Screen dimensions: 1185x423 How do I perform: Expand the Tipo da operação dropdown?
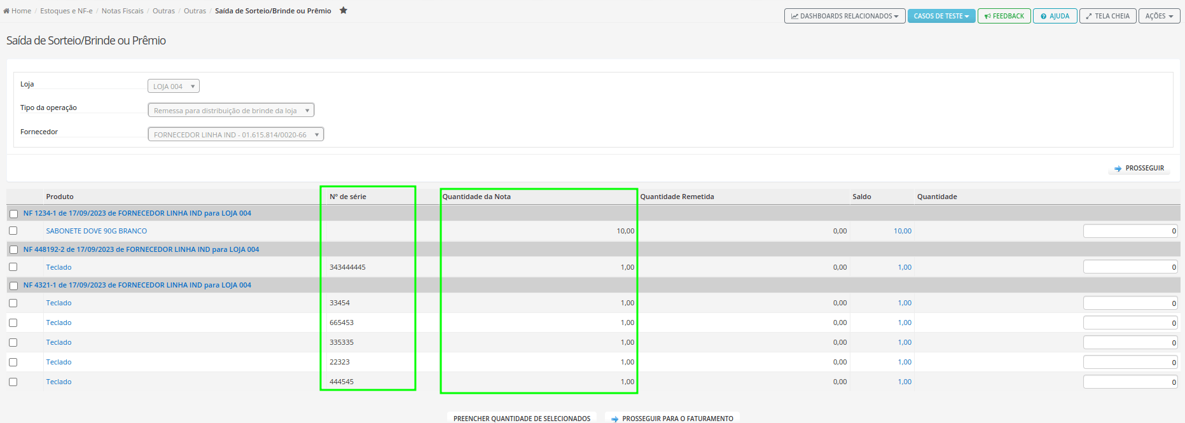pos(231,110)
